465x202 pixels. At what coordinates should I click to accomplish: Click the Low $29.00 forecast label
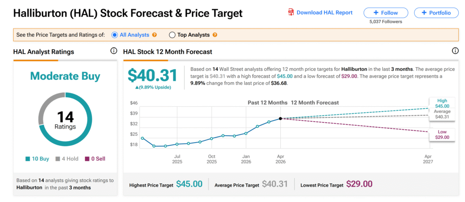click(442, 134)
